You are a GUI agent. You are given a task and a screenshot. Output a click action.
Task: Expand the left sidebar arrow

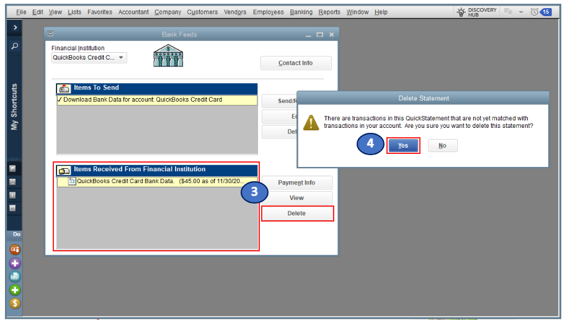tap(15, 27)
